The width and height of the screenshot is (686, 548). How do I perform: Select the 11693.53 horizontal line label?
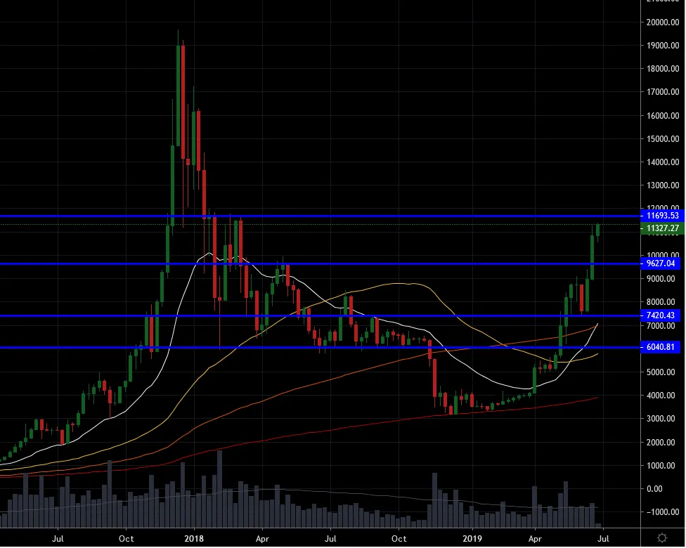pos(661,216)
